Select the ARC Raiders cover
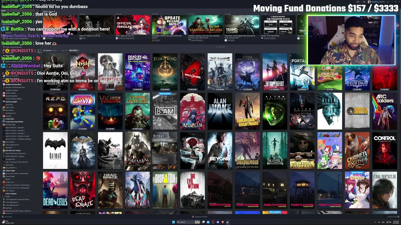 (x=385, y=111)
